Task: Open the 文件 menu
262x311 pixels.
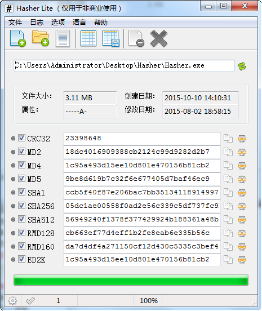Action: pyautogui.click(x=15, y=22)
